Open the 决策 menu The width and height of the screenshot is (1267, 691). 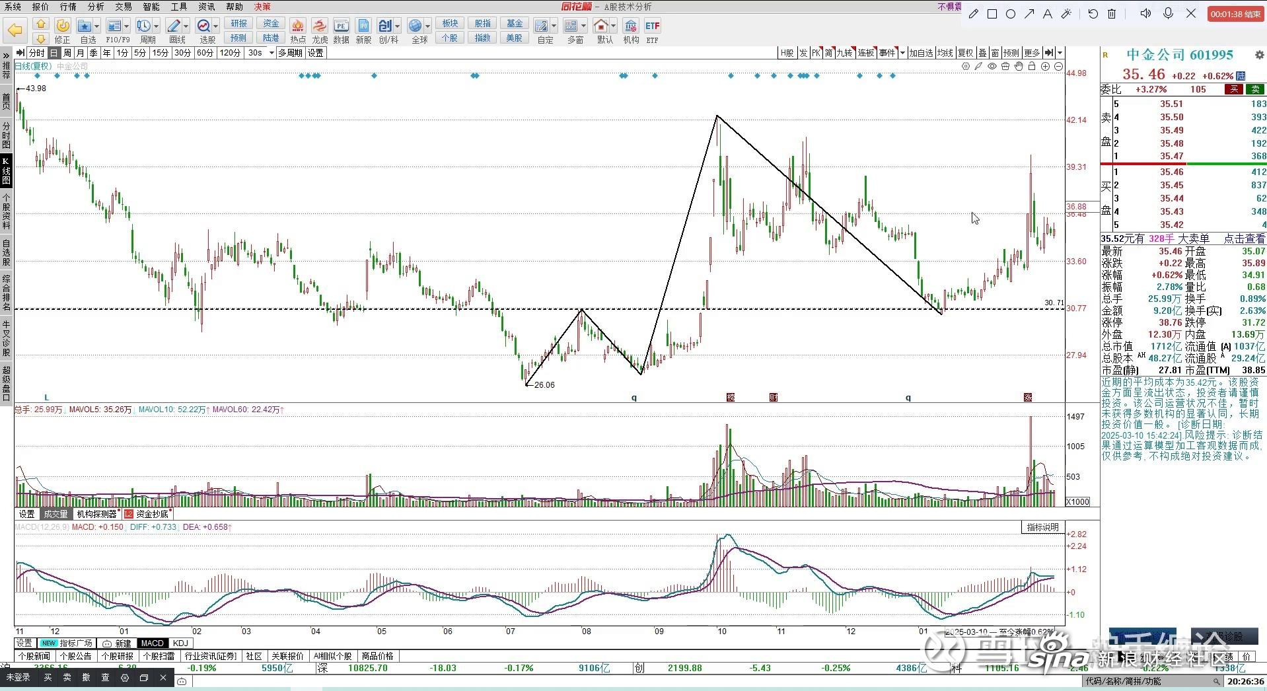(x=262, y=7)
